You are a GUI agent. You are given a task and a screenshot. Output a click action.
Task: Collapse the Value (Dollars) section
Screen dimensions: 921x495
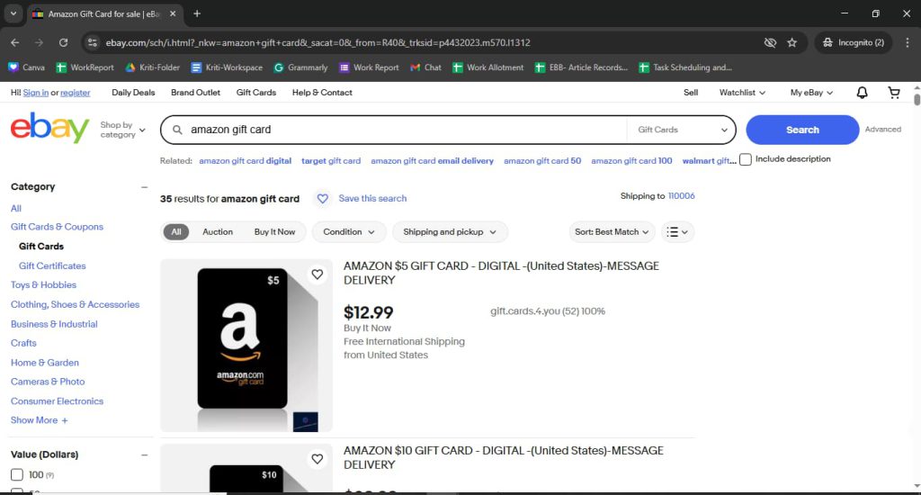(x=144, y=454)
